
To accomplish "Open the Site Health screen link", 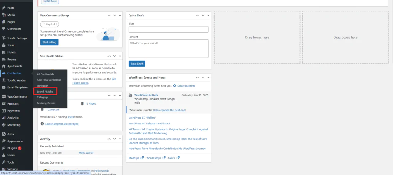I will pos(94,81).
